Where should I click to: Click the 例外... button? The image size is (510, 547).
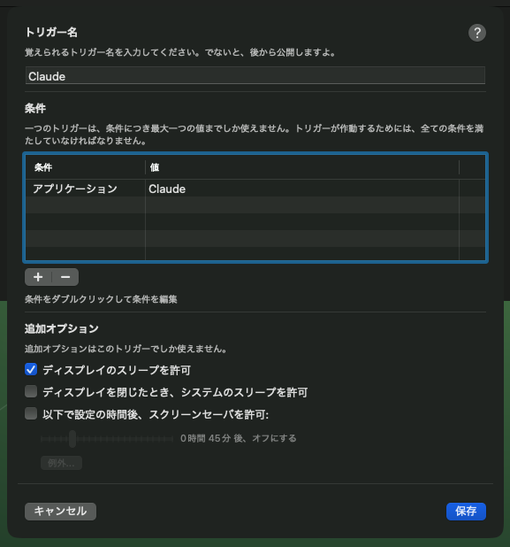tap(61, 463)
